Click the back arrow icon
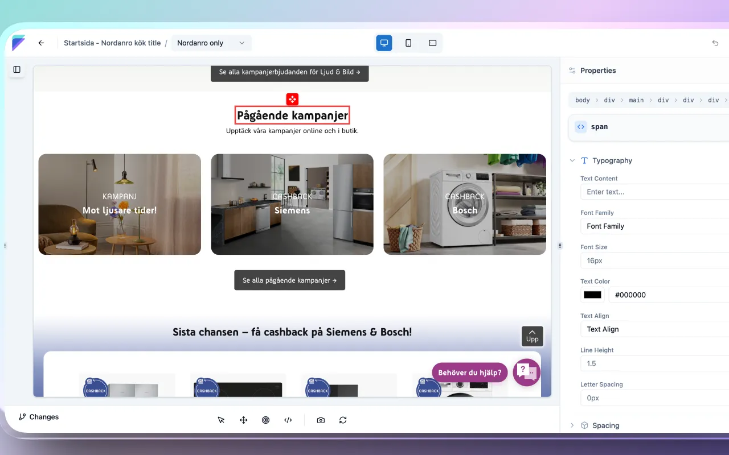729x455 pixels. [41, 43]
